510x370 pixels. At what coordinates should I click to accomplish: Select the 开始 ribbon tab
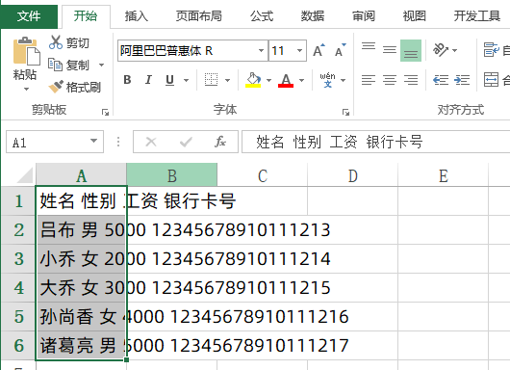tap(86, 15)
